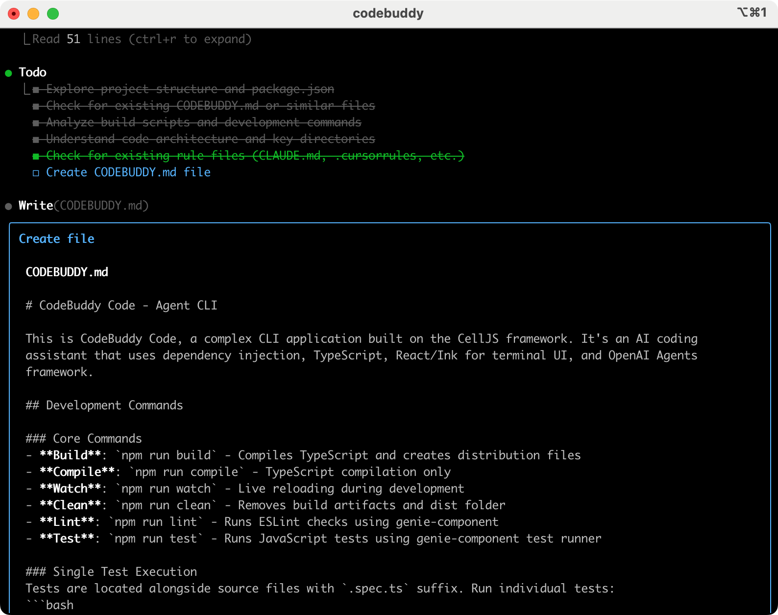Click the '**Watch**' command line
Viewport: 778px width, 615px height.
pyautogui.click(x=245, y=489)
